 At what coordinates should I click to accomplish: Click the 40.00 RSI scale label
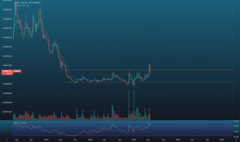[x=236, y=132]
